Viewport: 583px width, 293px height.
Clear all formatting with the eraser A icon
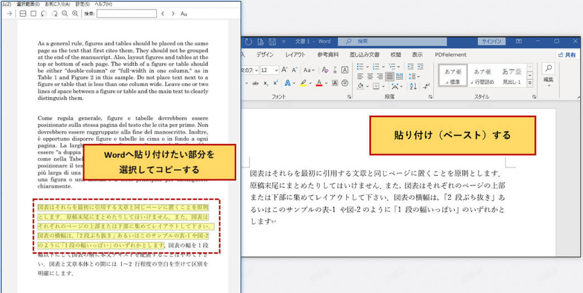pyautogui.click(x=325, y=70)
